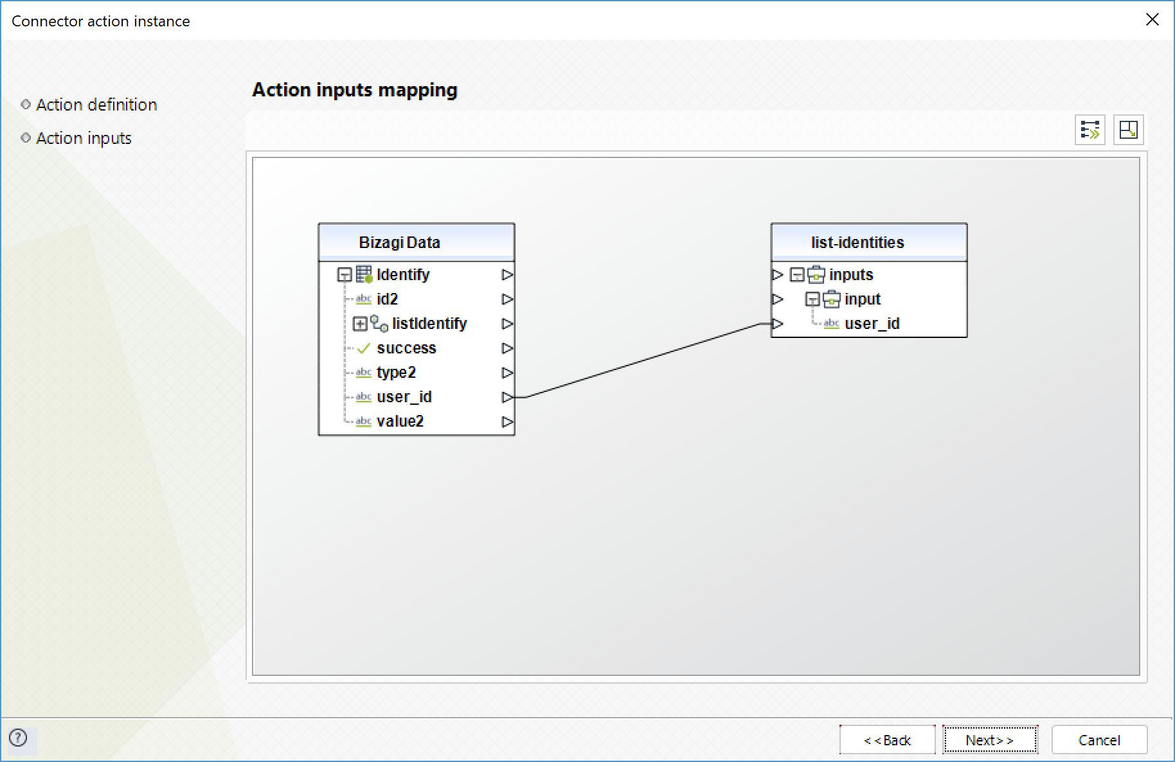Viewport: 1175px width, 762px height.
Task: Click the list-identities box header
Action: click(x=869, y=242)
